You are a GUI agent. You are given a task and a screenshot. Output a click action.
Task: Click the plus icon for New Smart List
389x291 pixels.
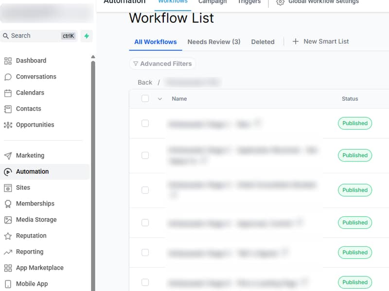295,41
